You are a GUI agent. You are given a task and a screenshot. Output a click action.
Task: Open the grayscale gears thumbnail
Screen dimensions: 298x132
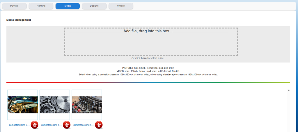54,105
